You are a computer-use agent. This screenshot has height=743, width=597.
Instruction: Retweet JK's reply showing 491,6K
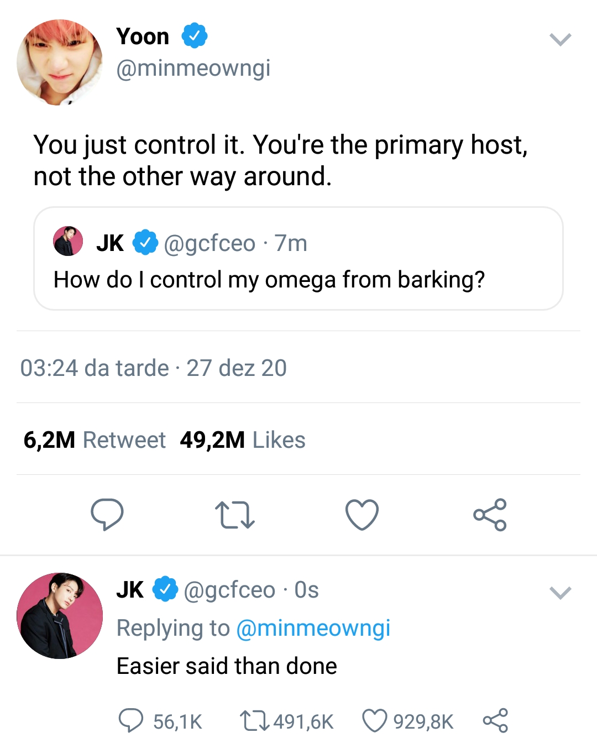254,721
